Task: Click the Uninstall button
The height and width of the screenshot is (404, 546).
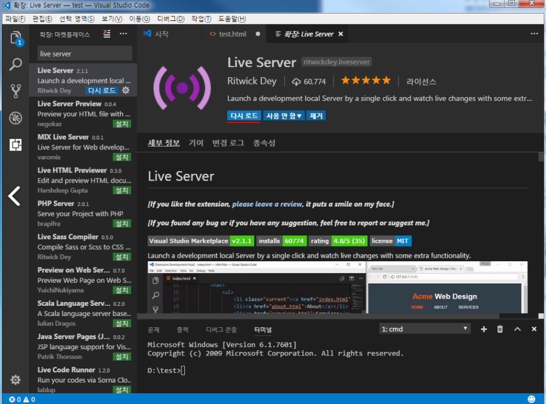Action: click(316, 116)
